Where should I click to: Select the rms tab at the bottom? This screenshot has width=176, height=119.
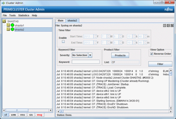pos(23,115)
